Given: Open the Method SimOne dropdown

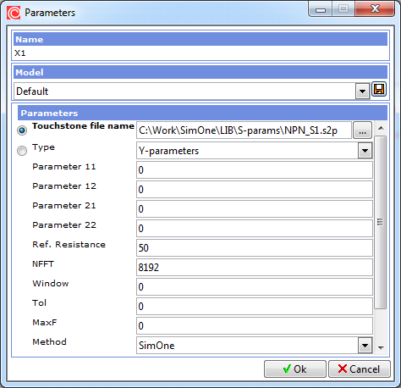Looking at the screenshot, I should point(365,345).
